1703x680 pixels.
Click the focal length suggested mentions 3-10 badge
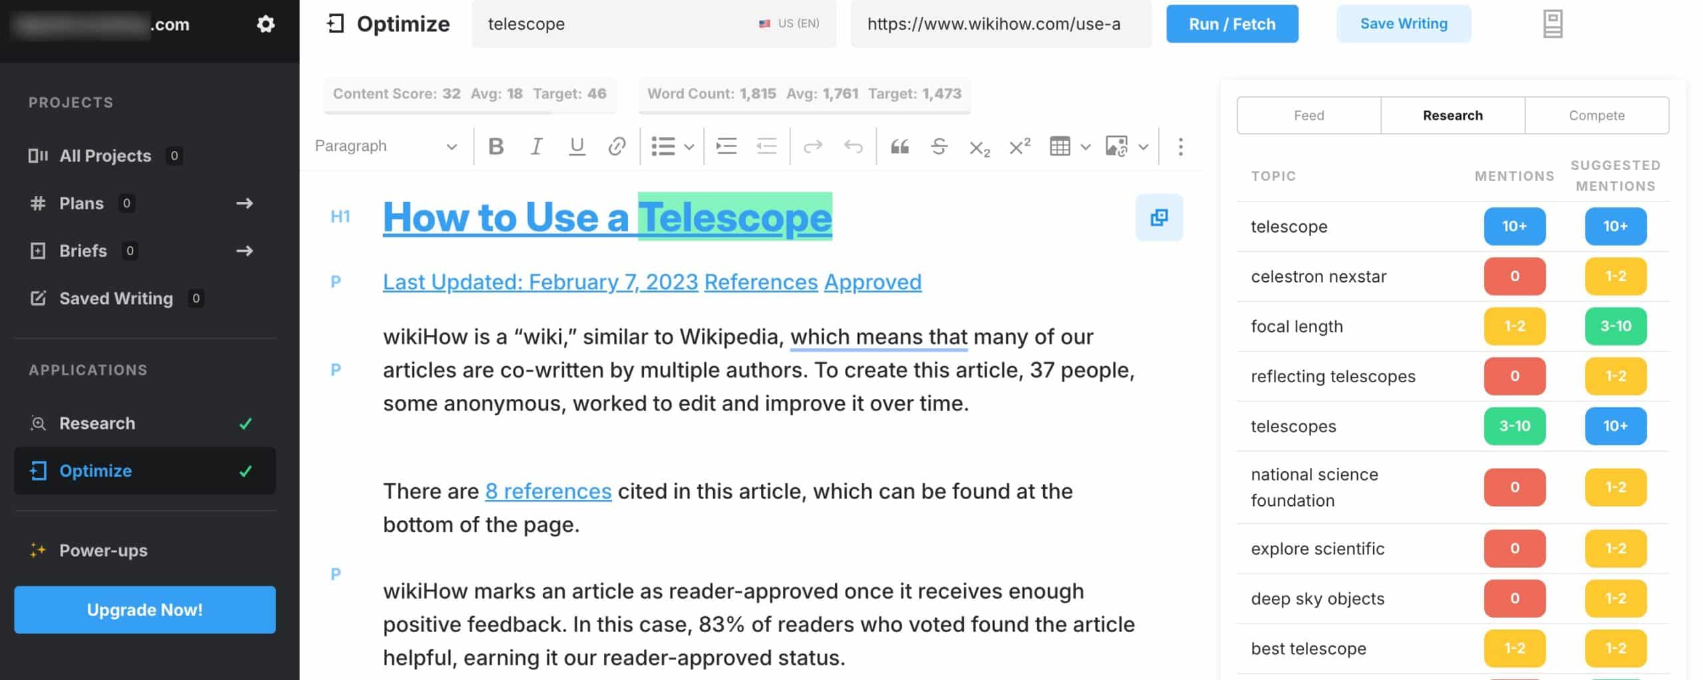click(1615, 326)
